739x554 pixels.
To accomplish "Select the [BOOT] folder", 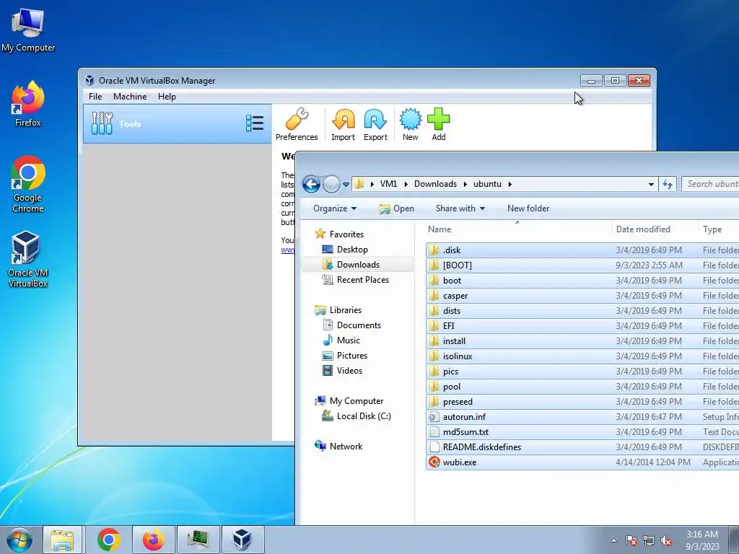I will [x=582, y=265].
